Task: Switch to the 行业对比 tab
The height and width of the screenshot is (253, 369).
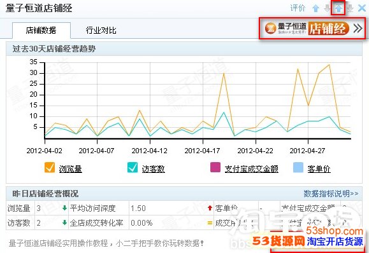Action: click(x=101, y=31)
